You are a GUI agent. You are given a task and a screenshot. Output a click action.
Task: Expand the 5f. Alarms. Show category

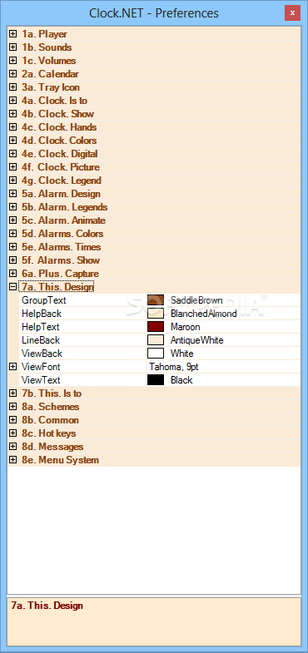13,260
